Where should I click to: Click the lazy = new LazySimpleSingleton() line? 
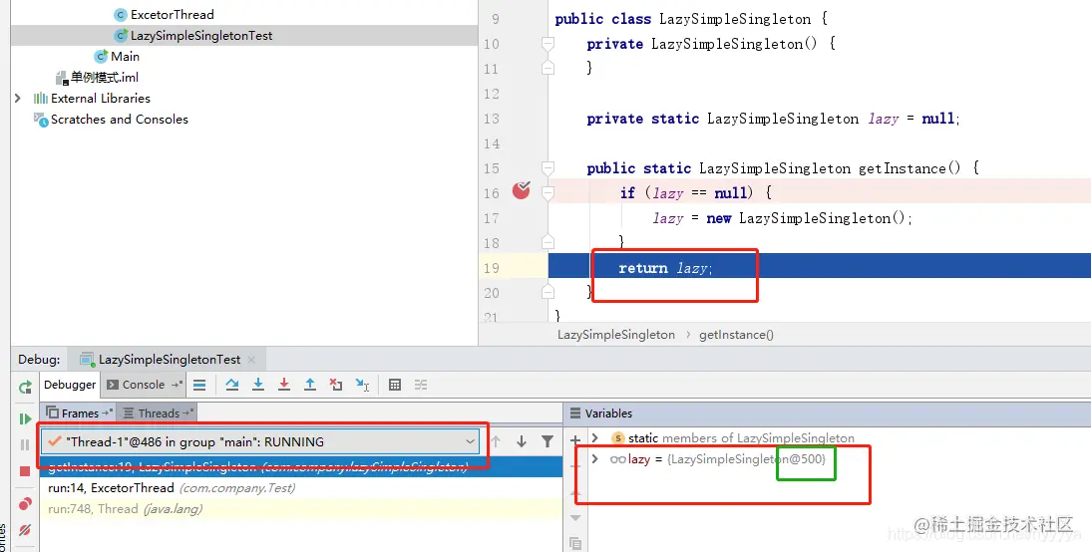pyautogui.click(x=782, y=218)
